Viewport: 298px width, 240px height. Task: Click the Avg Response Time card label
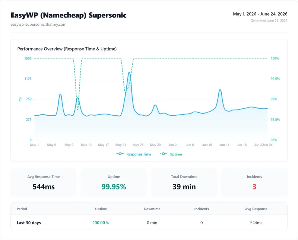click(x=44, y=177)
